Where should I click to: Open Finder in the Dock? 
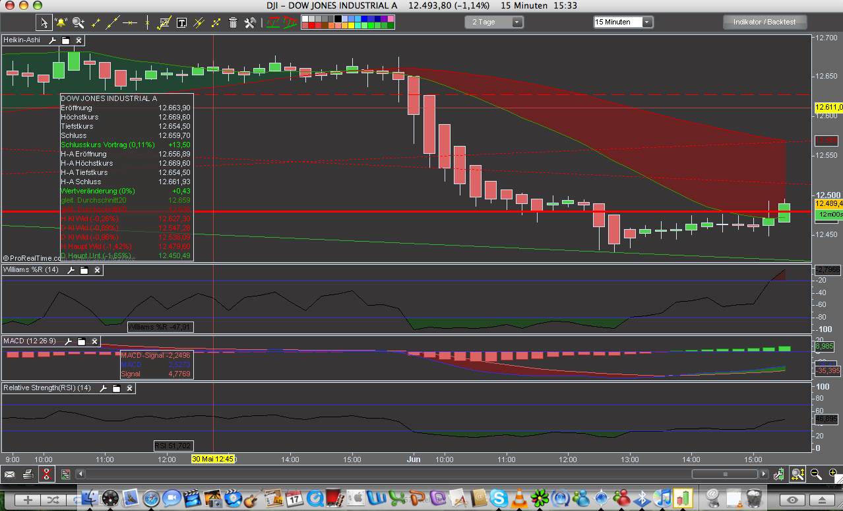89,498
